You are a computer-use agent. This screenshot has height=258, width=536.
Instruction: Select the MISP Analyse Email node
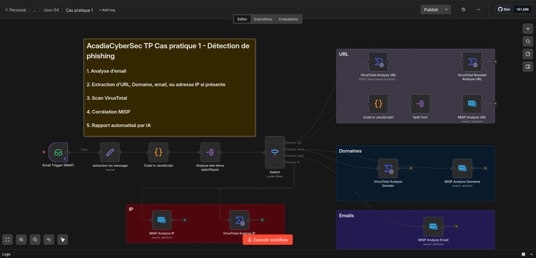(x=433, y=227)
